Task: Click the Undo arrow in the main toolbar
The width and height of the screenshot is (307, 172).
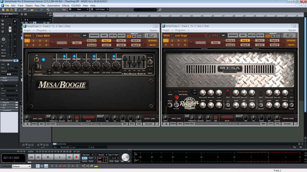Action: tap(48, 10)
